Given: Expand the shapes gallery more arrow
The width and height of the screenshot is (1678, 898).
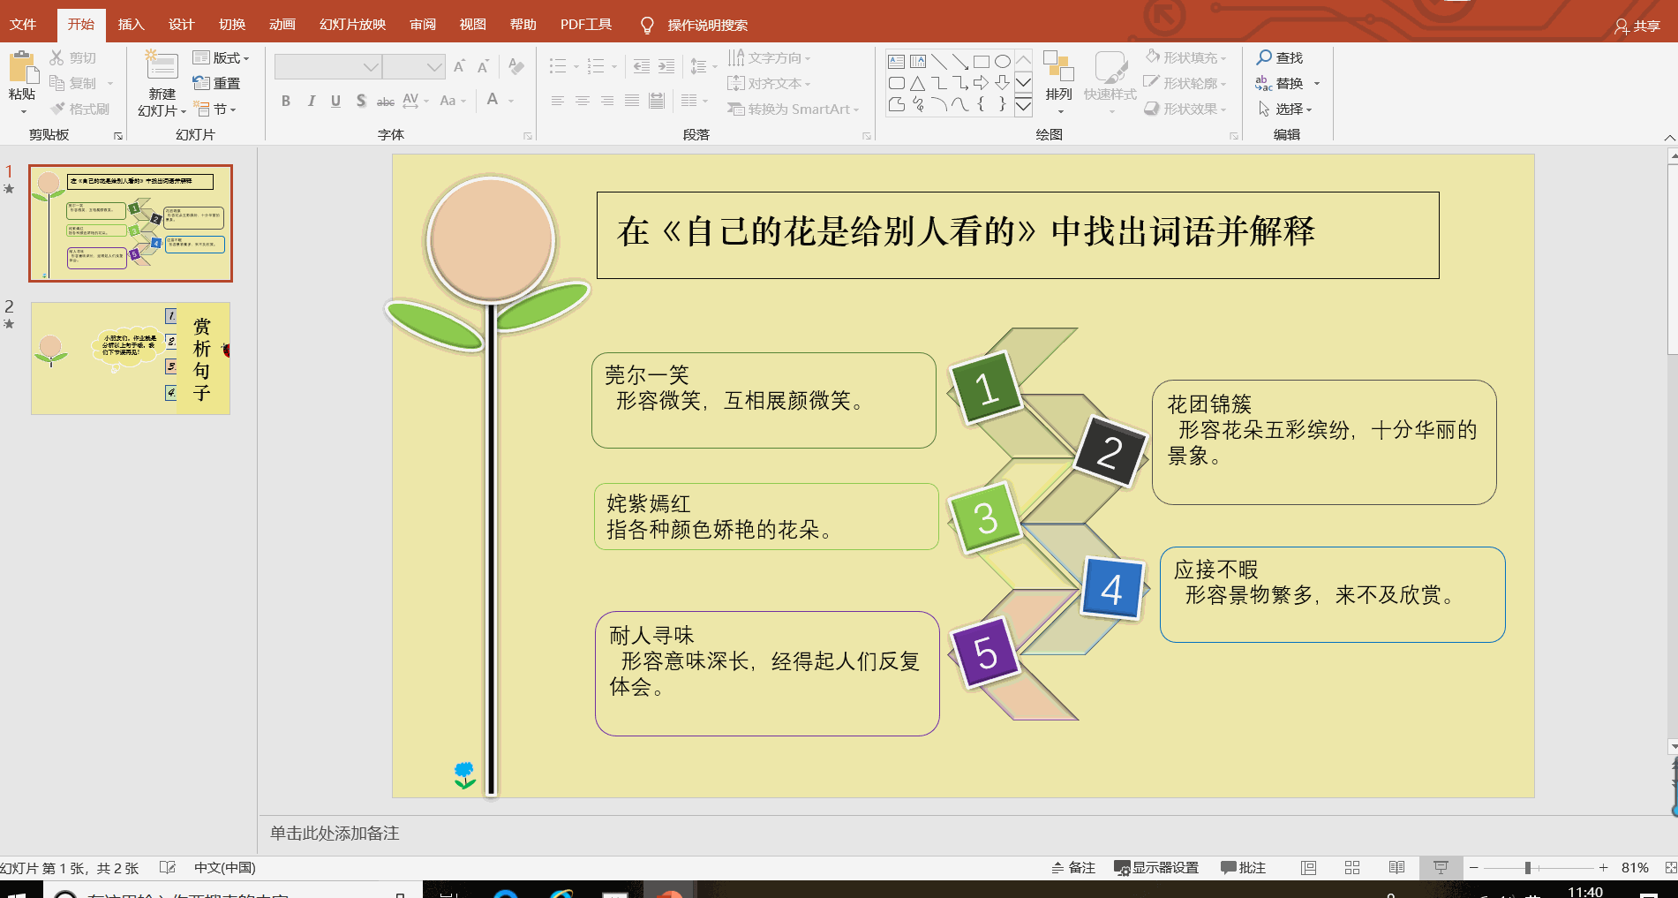Looking at the screenshot, I should [1023, 108].
